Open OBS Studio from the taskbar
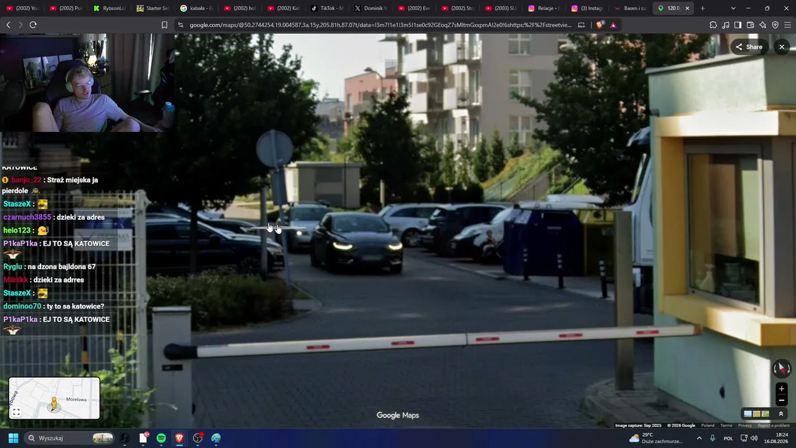The height and width of the screenshot is (448, 796). 198,438
